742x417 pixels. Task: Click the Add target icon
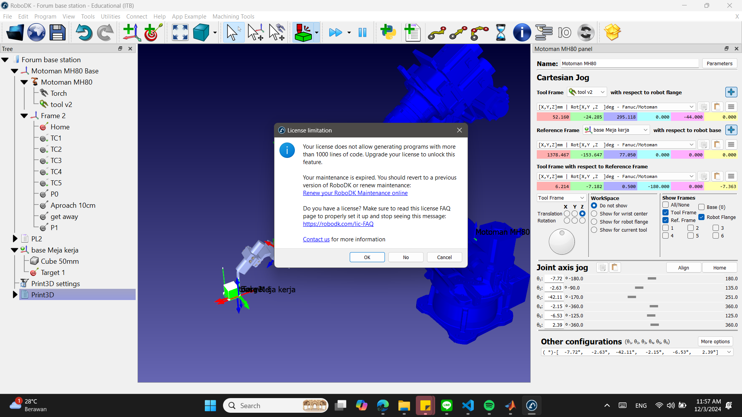153,32
